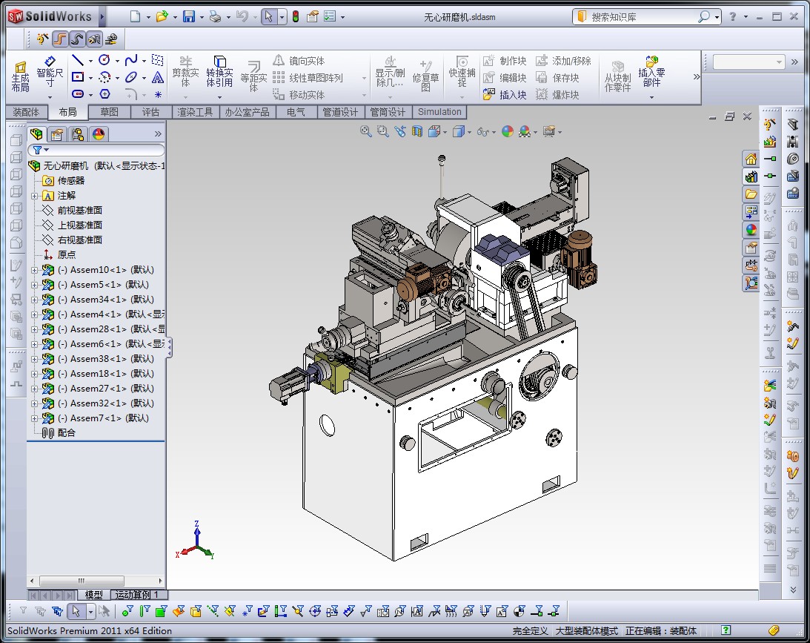The height and width of the screenshot is (643, 810).
Task: Open the DisplayManager color-ball tab
Action: pos(98,133)
